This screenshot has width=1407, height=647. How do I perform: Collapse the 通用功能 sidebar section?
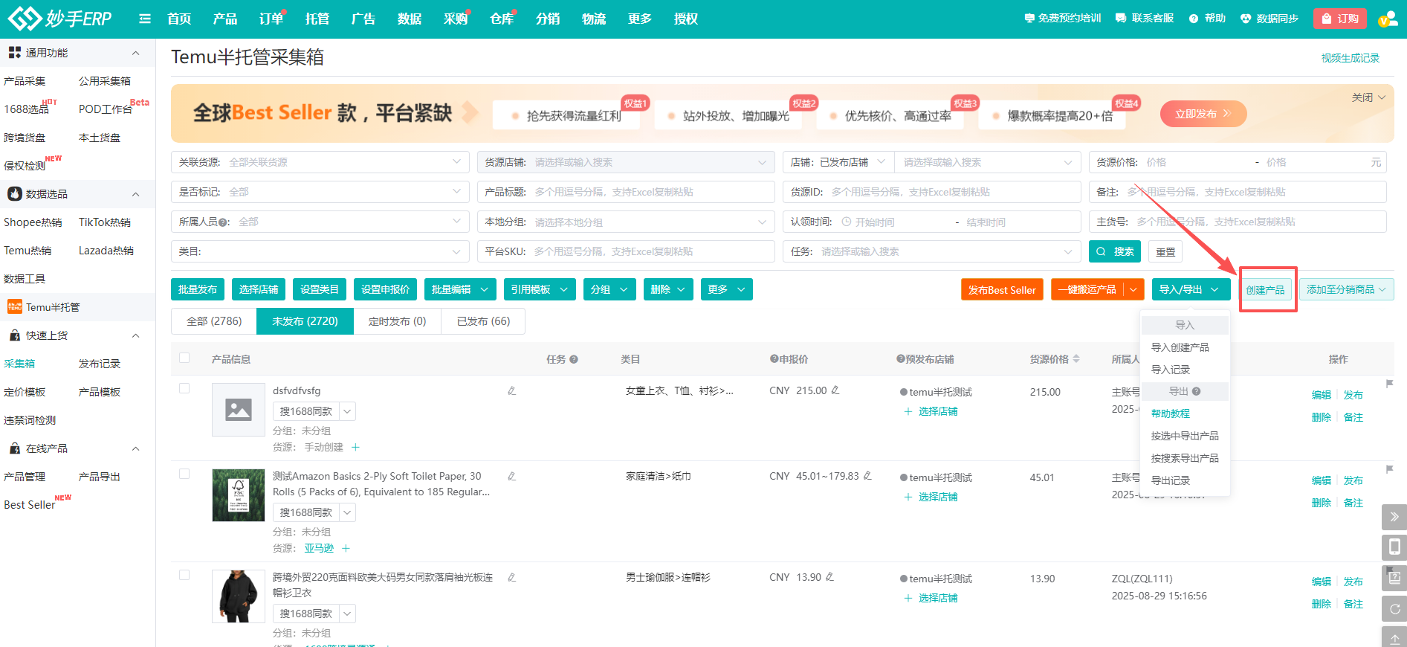tap(135, 53)
